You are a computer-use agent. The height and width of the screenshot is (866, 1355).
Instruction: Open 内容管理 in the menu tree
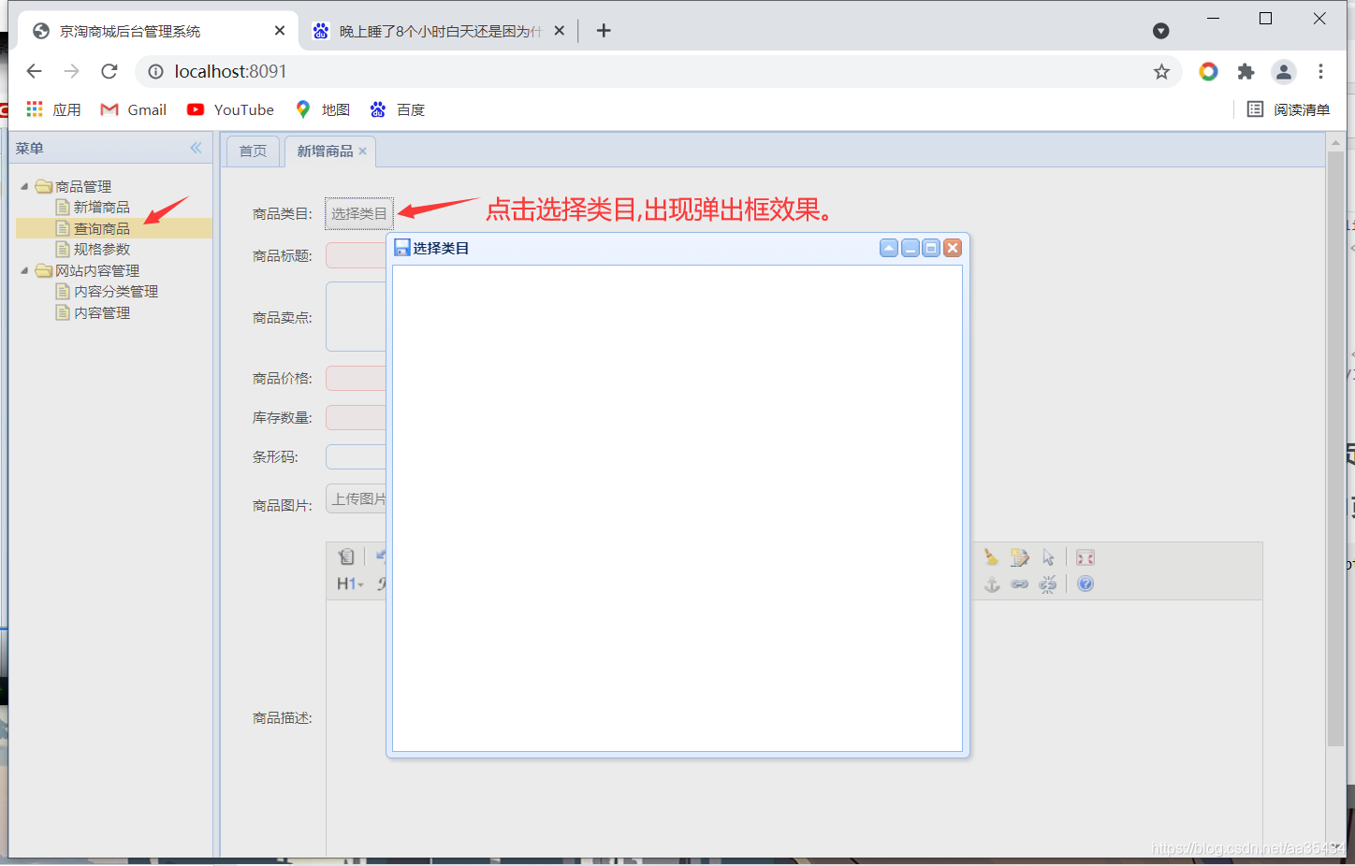101,312
